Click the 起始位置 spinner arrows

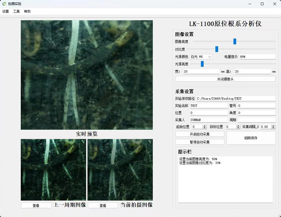tap(205, 127)
